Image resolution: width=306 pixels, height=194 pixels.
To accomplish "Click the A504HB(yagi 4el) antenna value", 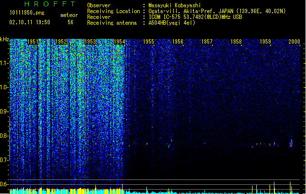I will pyautogui.click(x=172, y=23).
